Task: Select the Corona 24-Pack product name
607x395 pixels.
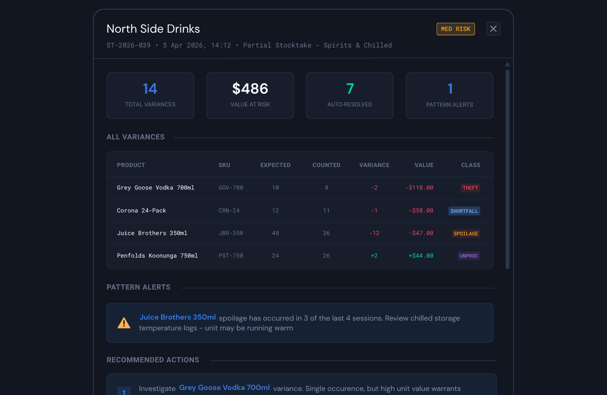Action: click(141, 210)
